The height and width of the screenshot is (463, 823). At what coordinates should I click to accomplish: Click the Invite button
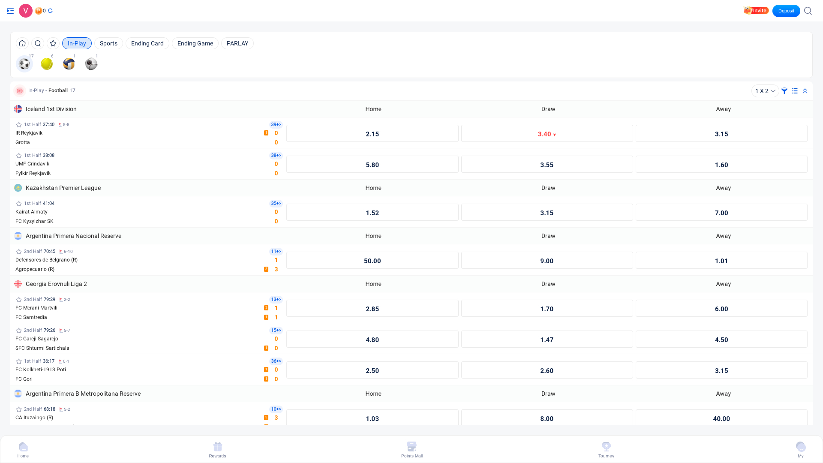click(x=756, y=11)
